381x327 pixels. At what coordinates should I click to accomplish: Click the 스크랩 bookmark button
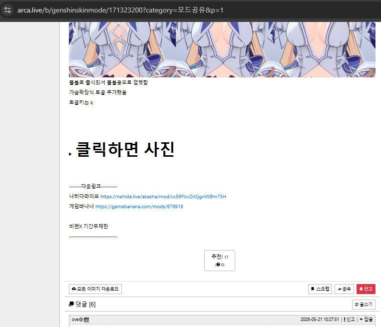click(320, 289)
